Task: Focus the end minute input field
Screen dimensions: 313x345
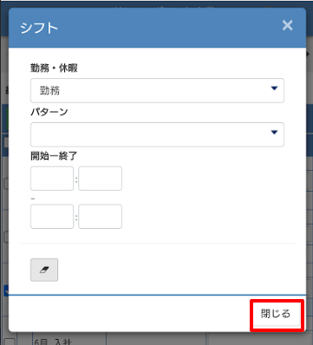Action: pyautogui.click(x=100, y=217)
